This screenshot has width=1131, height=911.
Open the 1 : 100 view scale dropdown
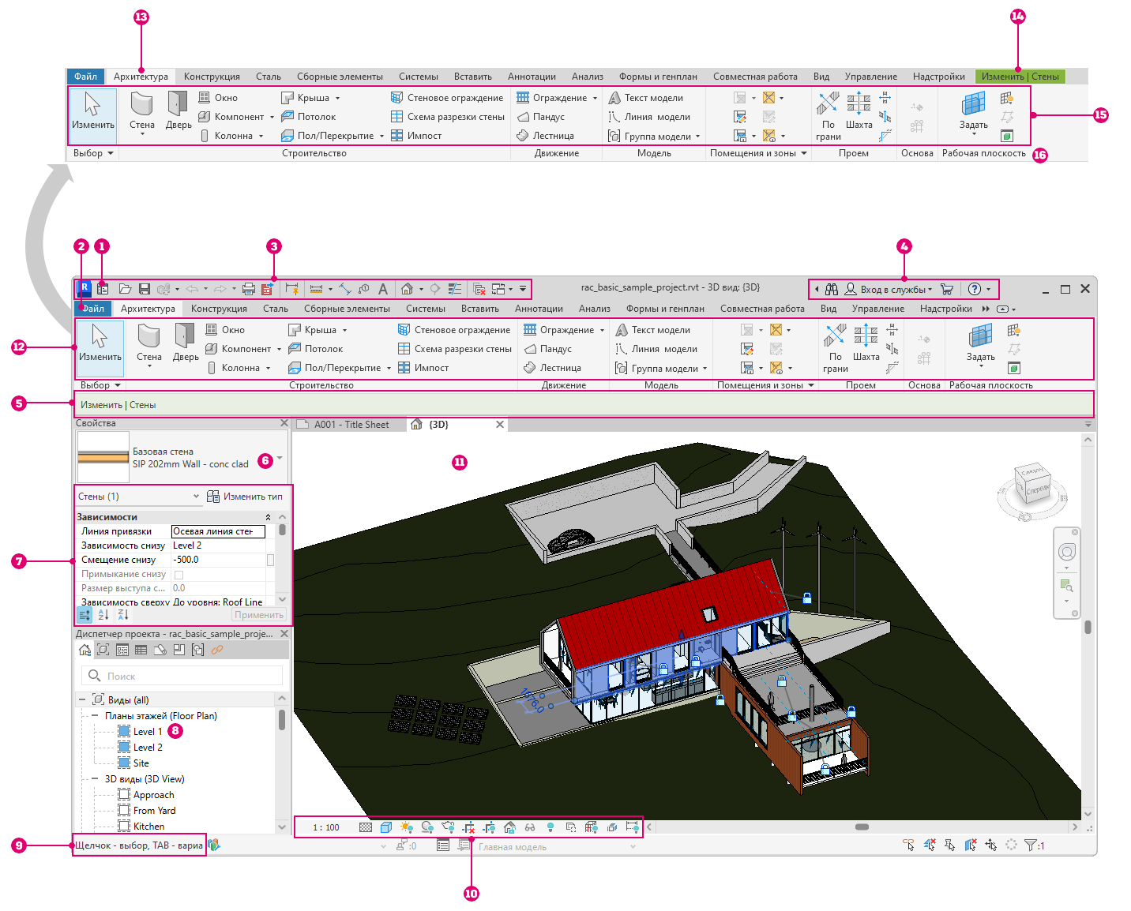click(x=326, y=827)
